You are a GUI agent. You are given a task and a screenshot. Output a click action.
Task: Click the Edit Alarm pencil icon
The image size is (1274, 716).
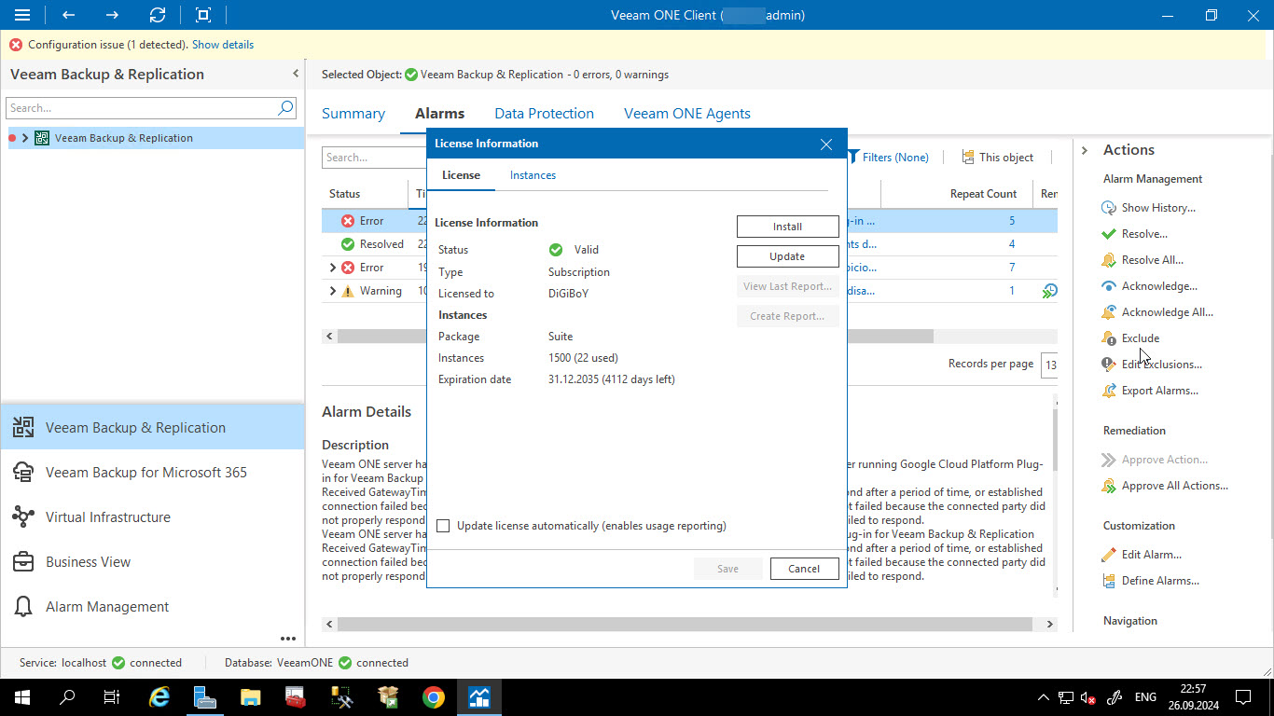click(x=1108, y=555)
